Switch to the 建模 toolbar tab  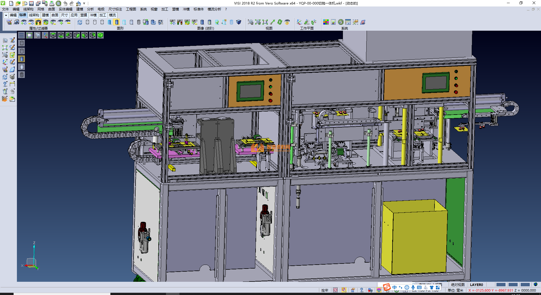45,15
